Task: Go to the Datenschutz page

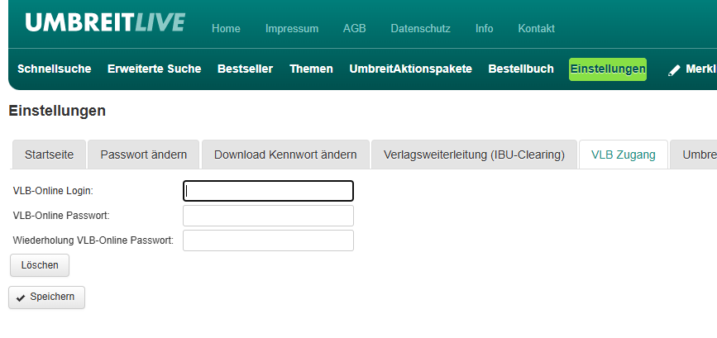Action: coord(420,29)
